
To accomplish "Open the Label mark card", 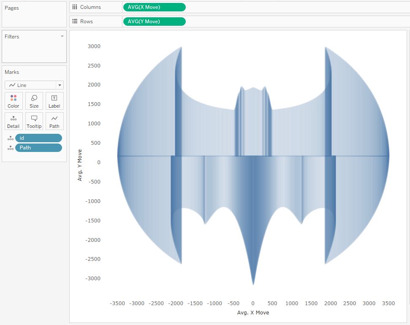I will (x=54, y=101).
